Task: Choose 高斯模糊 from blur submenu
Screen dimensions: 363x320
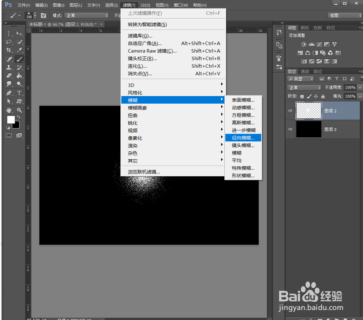Action: point(243,123)
